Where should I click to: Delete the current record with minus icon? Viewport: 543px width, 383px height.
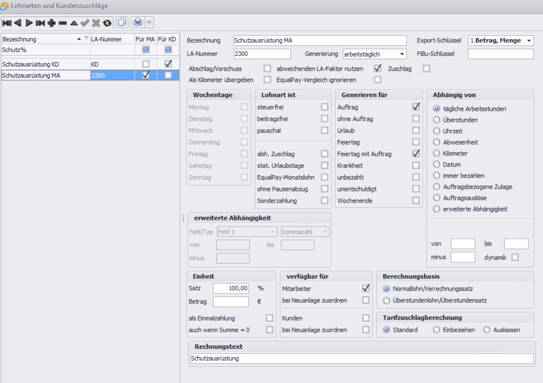pyautogui.click(x=63, y=22)
